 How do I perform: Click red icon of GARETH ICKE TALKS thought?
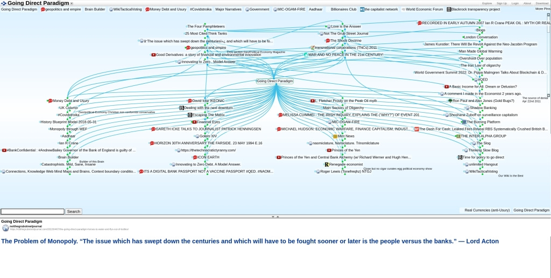point(153,129)
